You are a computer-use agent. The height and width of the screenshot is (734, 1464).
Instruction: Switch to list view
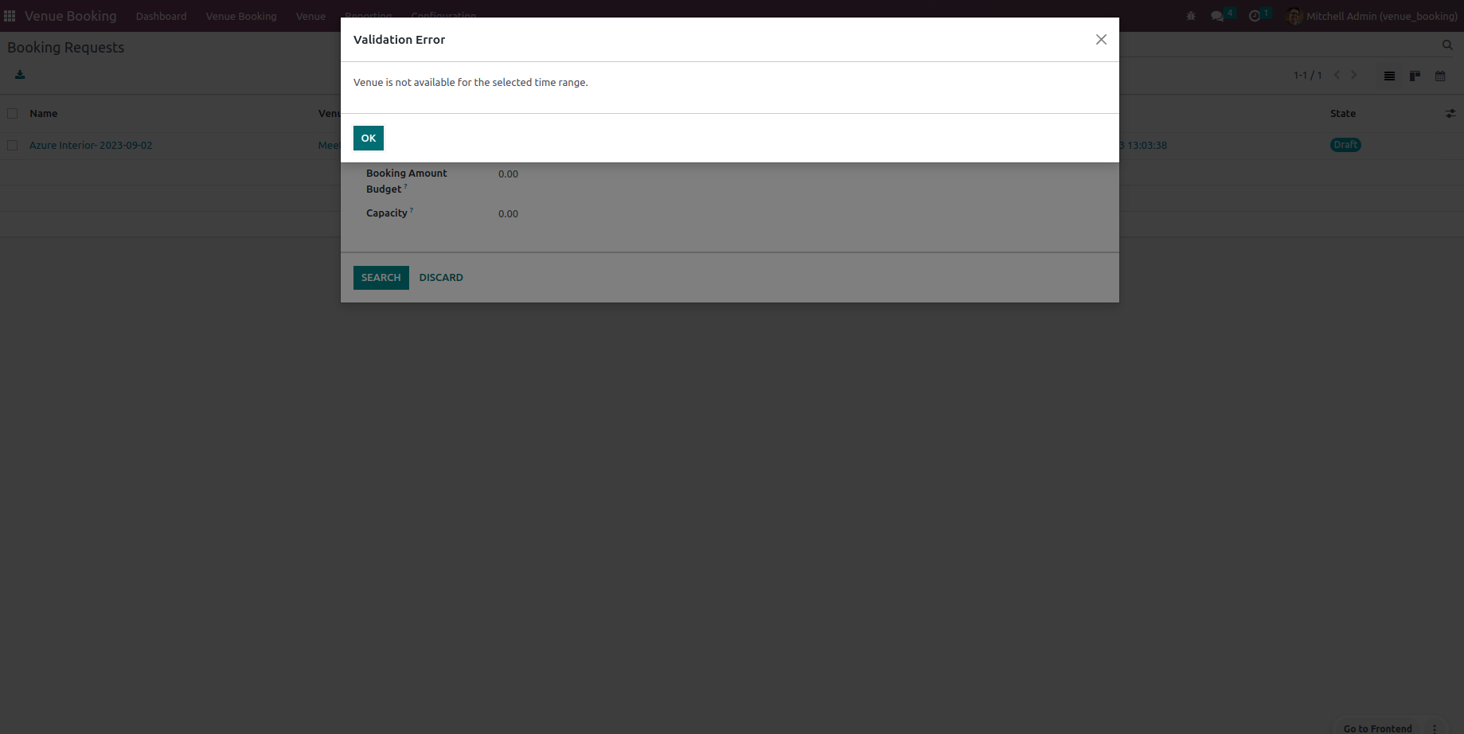coord(1389,76)
